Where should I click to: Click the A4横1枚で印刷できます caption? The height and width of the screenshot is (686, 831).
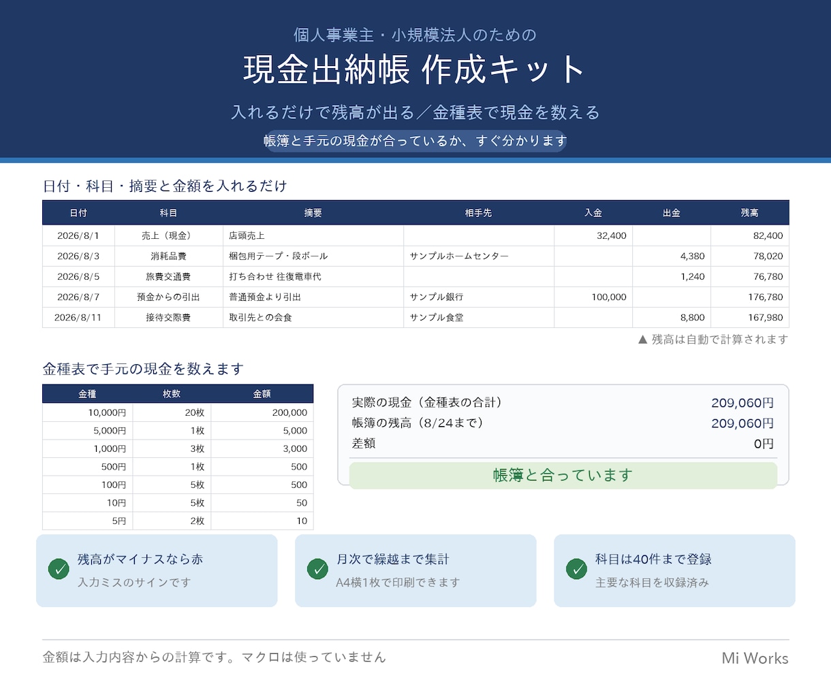click(398, 583)
